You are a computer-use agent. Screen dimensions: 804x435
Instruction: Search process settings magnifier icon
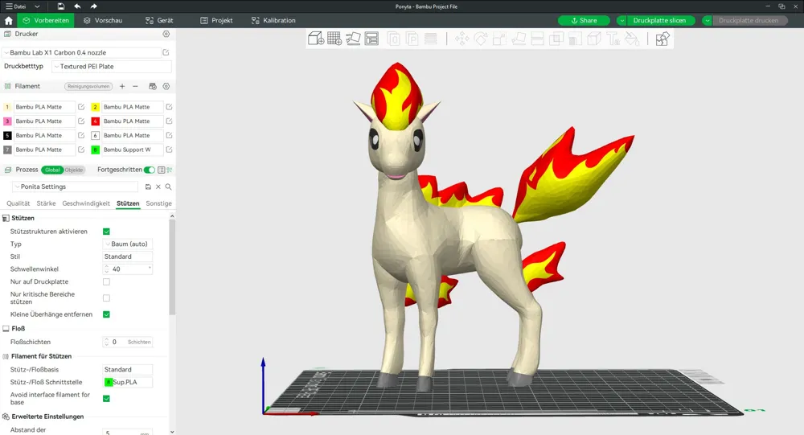[x=168, y=187]
